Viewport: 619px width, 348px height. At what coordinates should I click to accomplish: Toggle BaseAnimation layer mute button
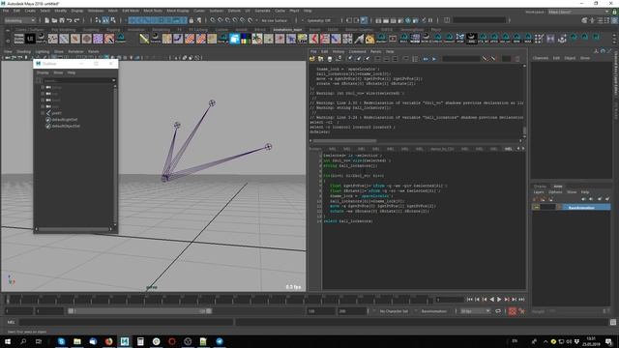(x=536, y=207)
